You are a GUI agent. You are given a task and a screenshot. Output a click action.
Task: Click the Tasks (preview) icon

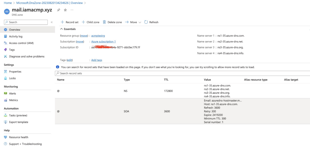click(5, 115)
